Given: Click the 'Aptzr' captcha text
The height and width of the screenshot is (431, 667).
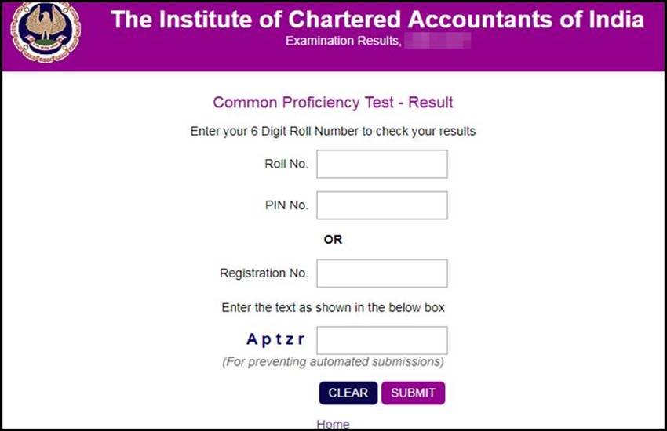Looking at the screenshot, I should tap(275, 339).
